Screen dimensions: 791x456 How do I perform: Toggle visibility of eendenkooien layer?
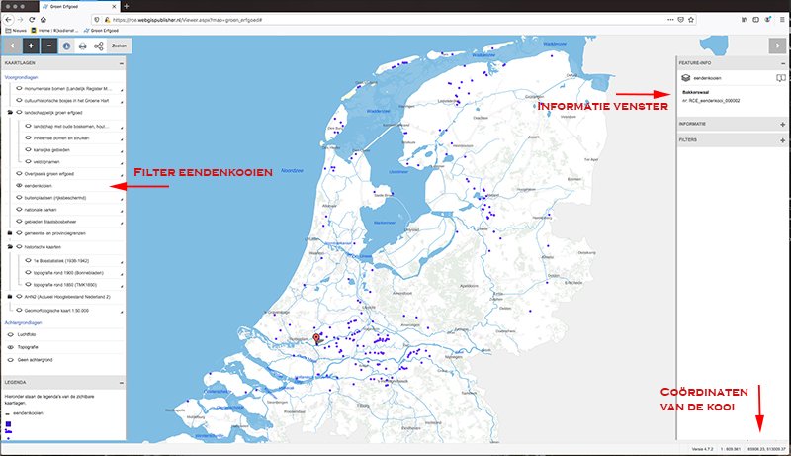pyautogui.click(x=20, y=186)
